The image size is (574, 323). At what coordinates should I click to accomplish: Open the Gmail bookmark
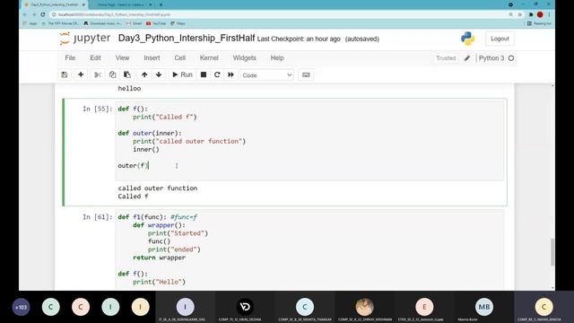coord(134,23)
